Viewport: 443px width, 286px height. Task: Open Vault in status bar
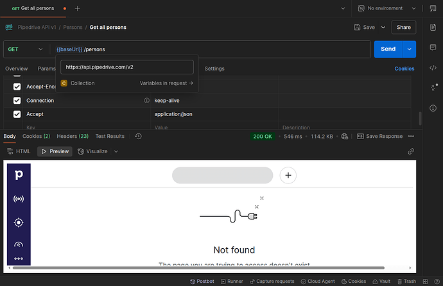[381, 282]
